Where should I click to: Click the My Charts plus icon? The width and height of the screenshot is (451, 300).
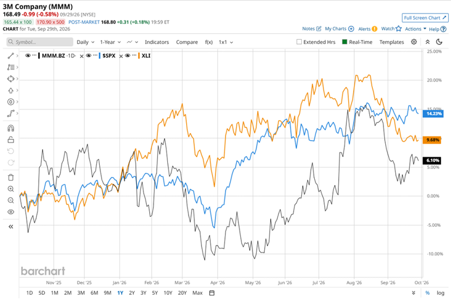351,29
